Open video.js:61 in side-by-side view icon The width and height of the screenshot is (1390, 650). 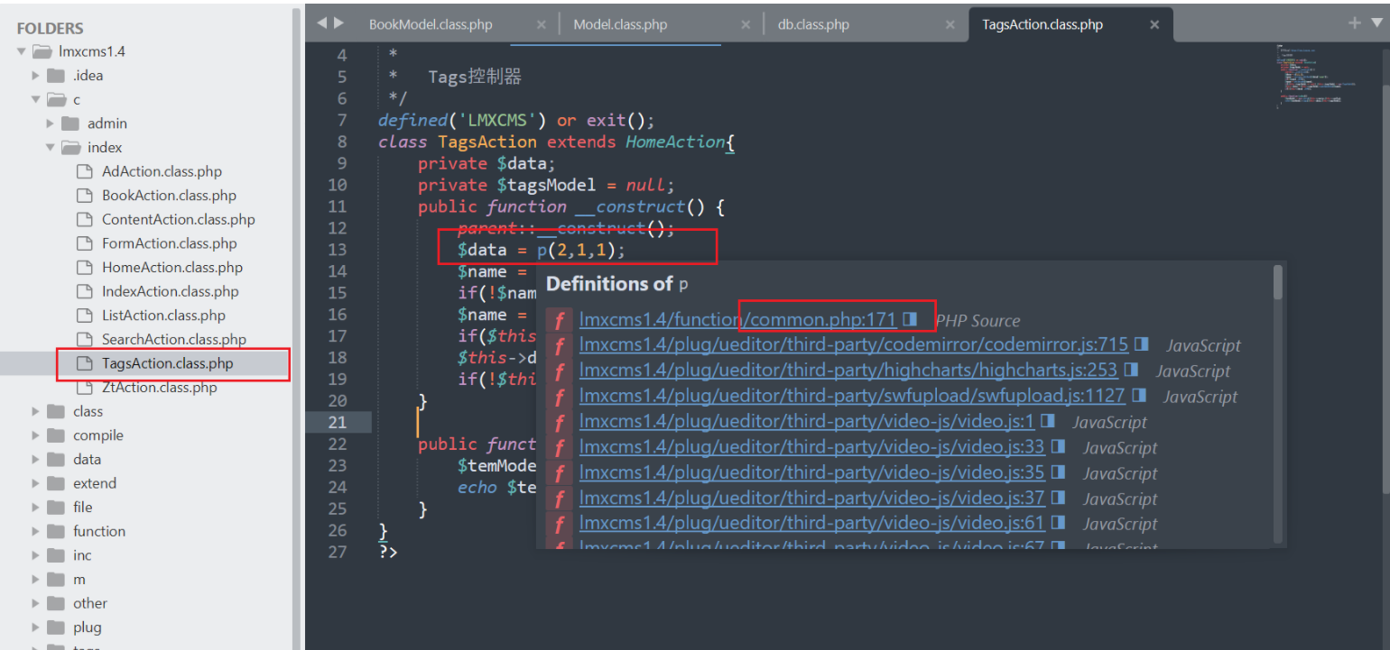click(x=1059, y=523)
